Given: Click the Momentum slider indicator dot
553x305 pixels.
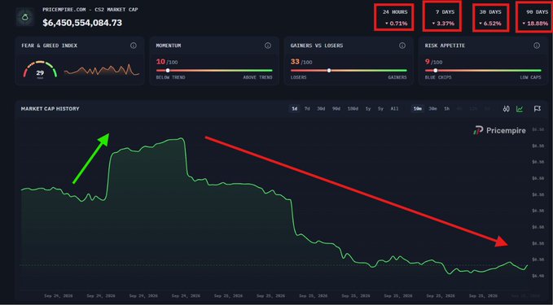Looking at the screenshot, I should 168,71.
